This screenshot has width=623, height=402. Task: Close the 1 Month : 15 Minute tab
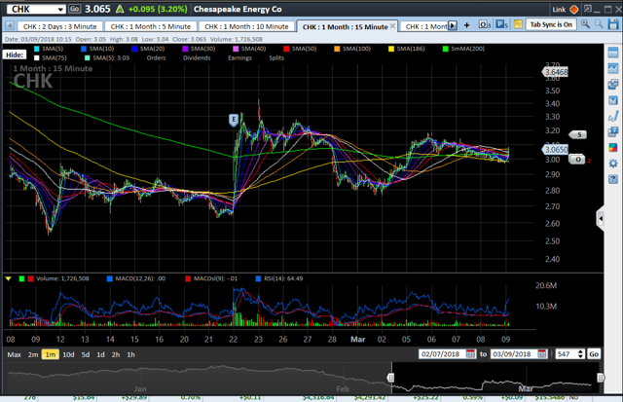click(x=392, y=26)
